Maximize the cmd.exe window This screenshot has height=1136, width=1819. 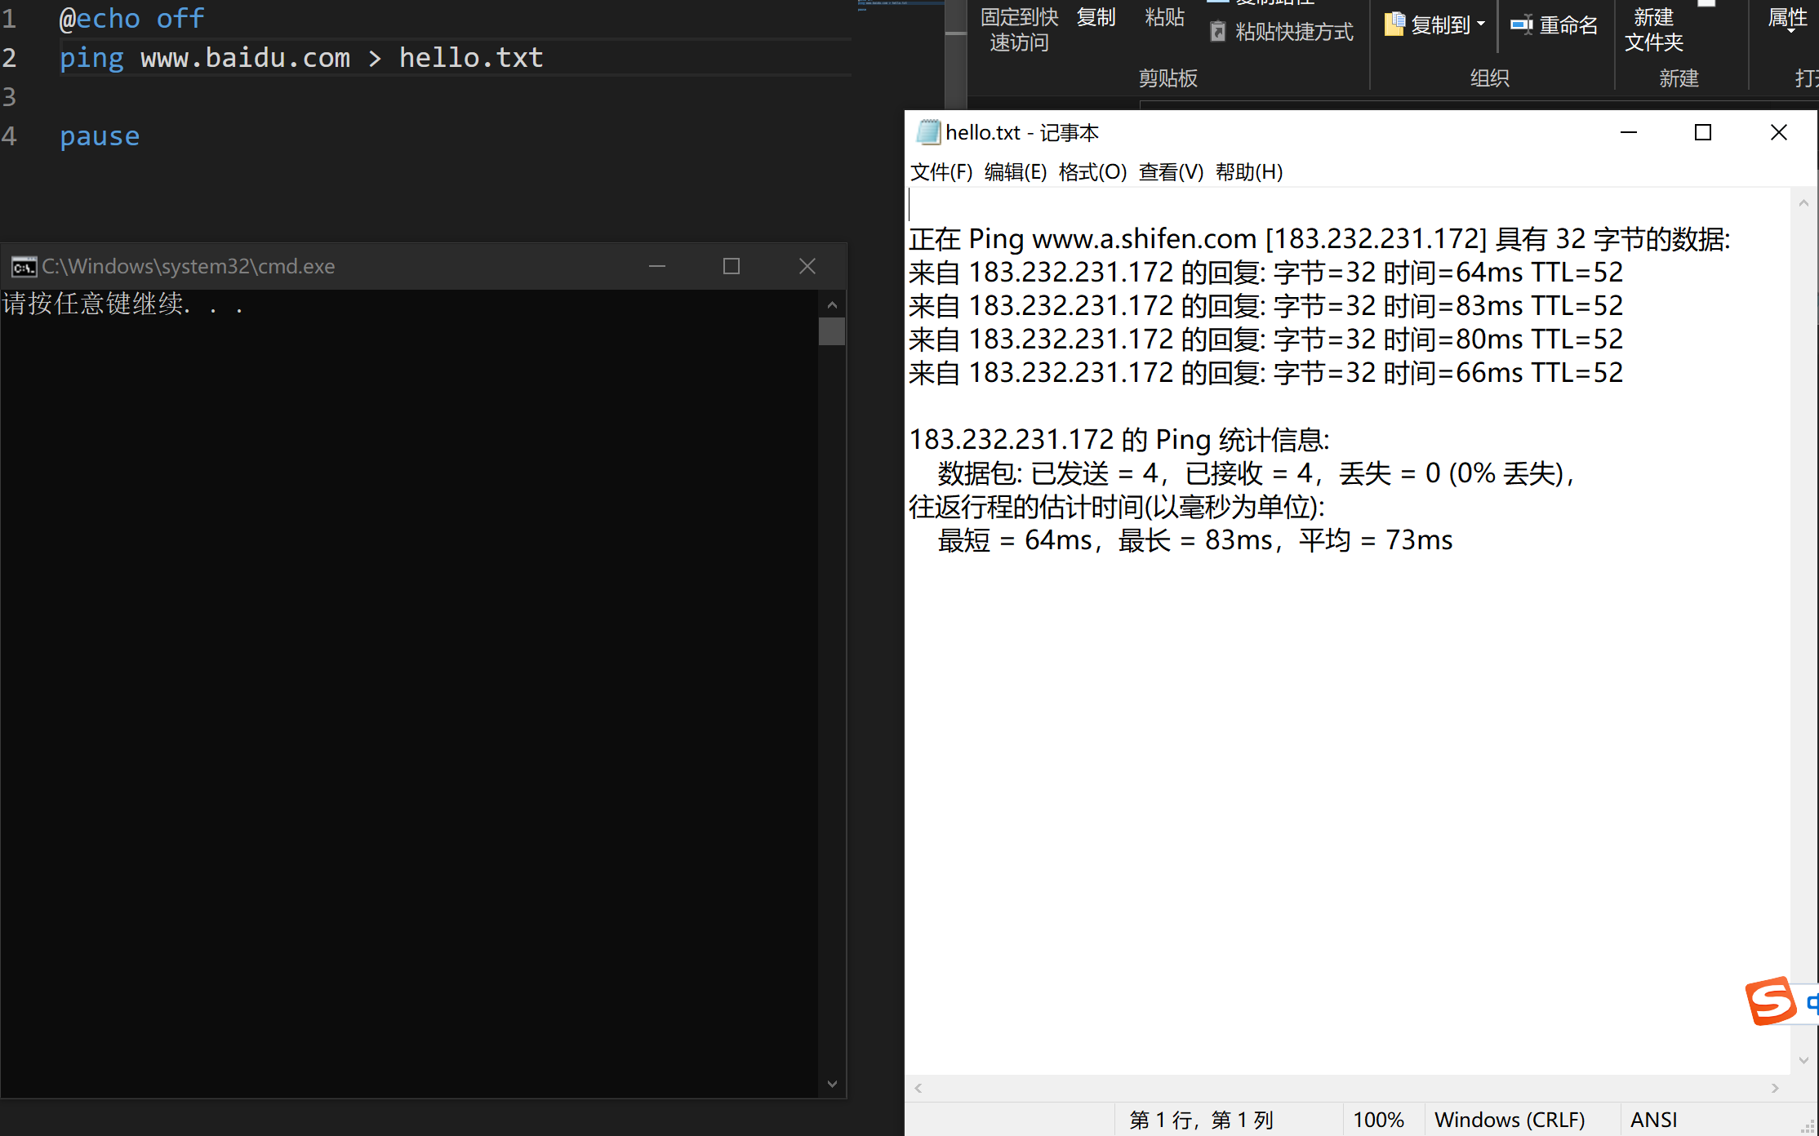click(x=732, y=266)
